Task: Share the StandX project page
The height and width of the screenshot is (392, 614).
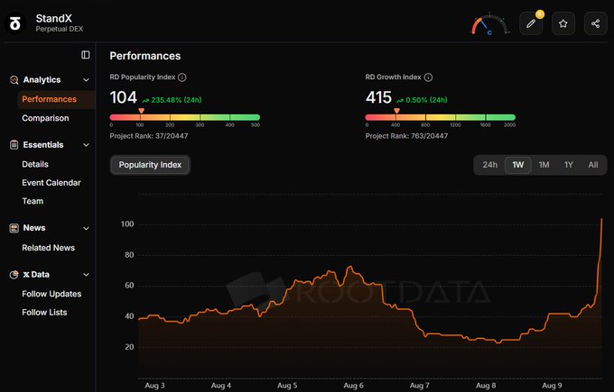Action: coord(596,23)
